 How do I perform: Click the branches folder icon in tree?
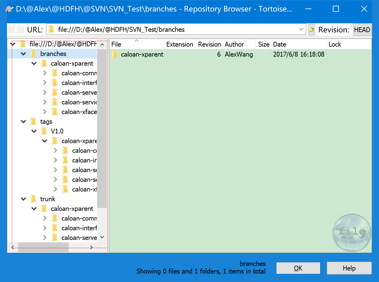(34, 54)
